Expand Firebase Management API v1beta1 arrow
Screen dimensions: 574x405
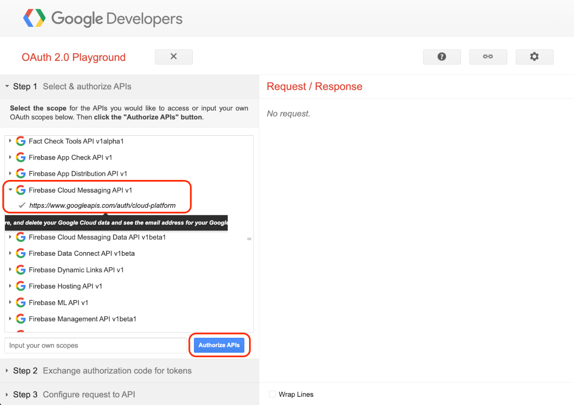pyautogui.click(x=10, y=319)
